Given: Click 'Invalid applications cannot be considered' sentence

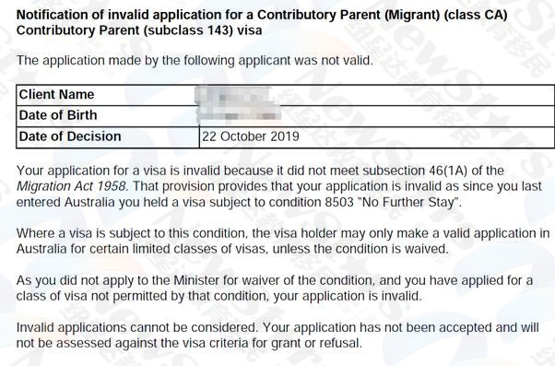Looking at the screenshot, I should click(136, 328).
